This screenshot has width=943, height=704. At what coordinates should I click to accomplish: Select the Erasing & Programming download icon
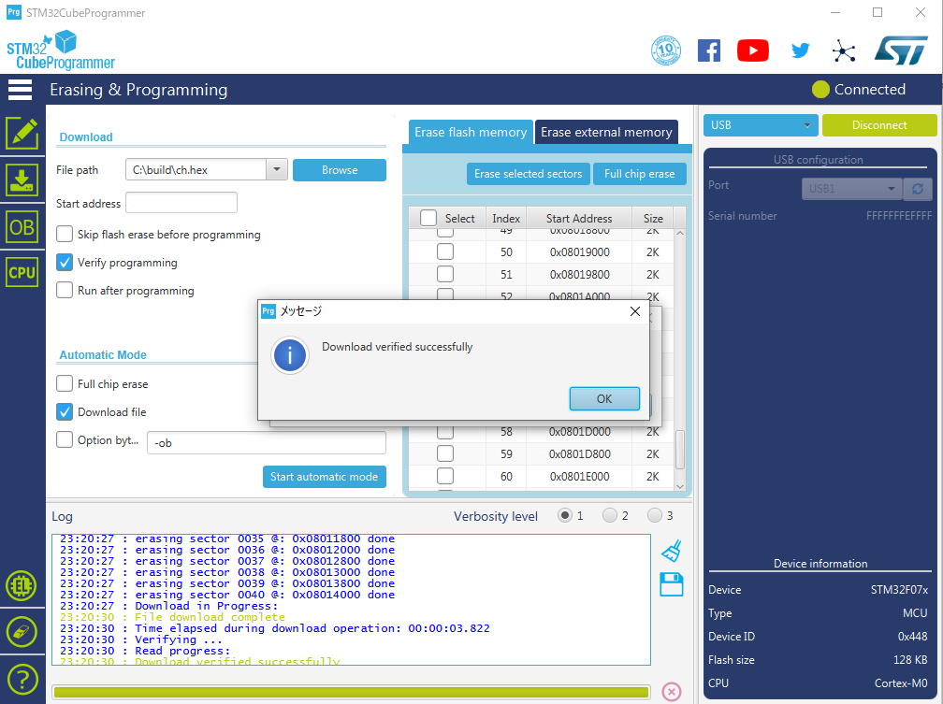(x=22, y=180)
